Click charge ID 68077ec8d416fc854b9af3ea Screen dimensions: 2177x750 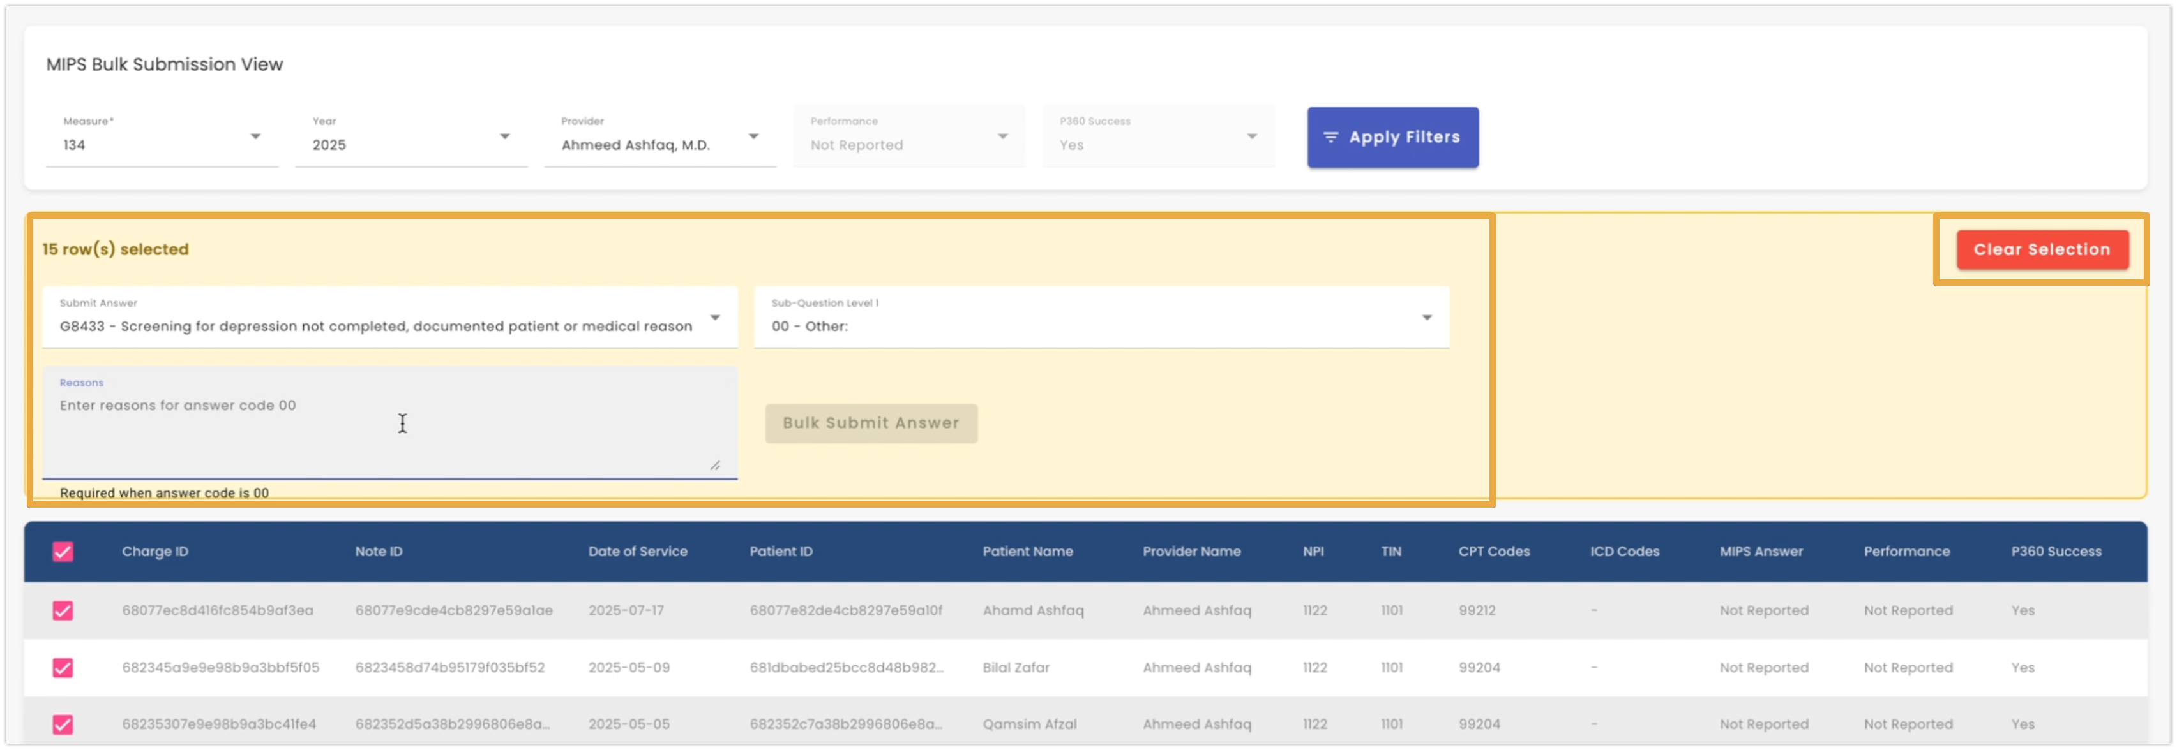[x=217, y=610]
